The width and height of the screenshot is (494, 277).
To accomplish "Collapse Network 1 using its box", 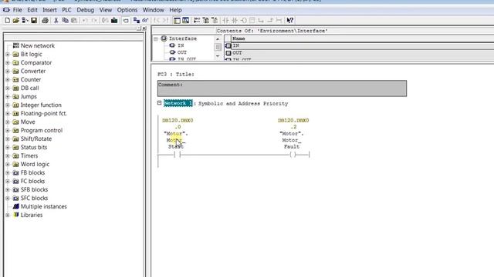I will (160, 102).
